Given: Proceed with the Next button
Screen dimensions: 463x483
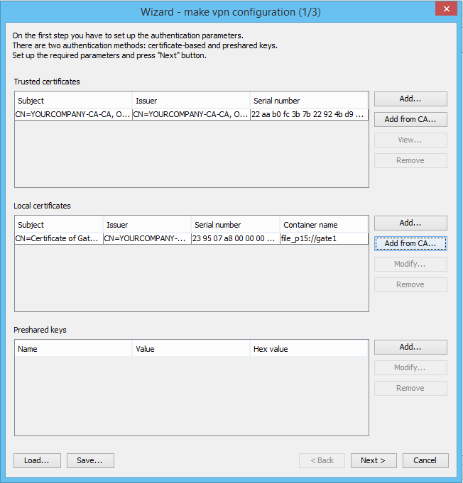Looking at the screenshot, I should [374, 460].
